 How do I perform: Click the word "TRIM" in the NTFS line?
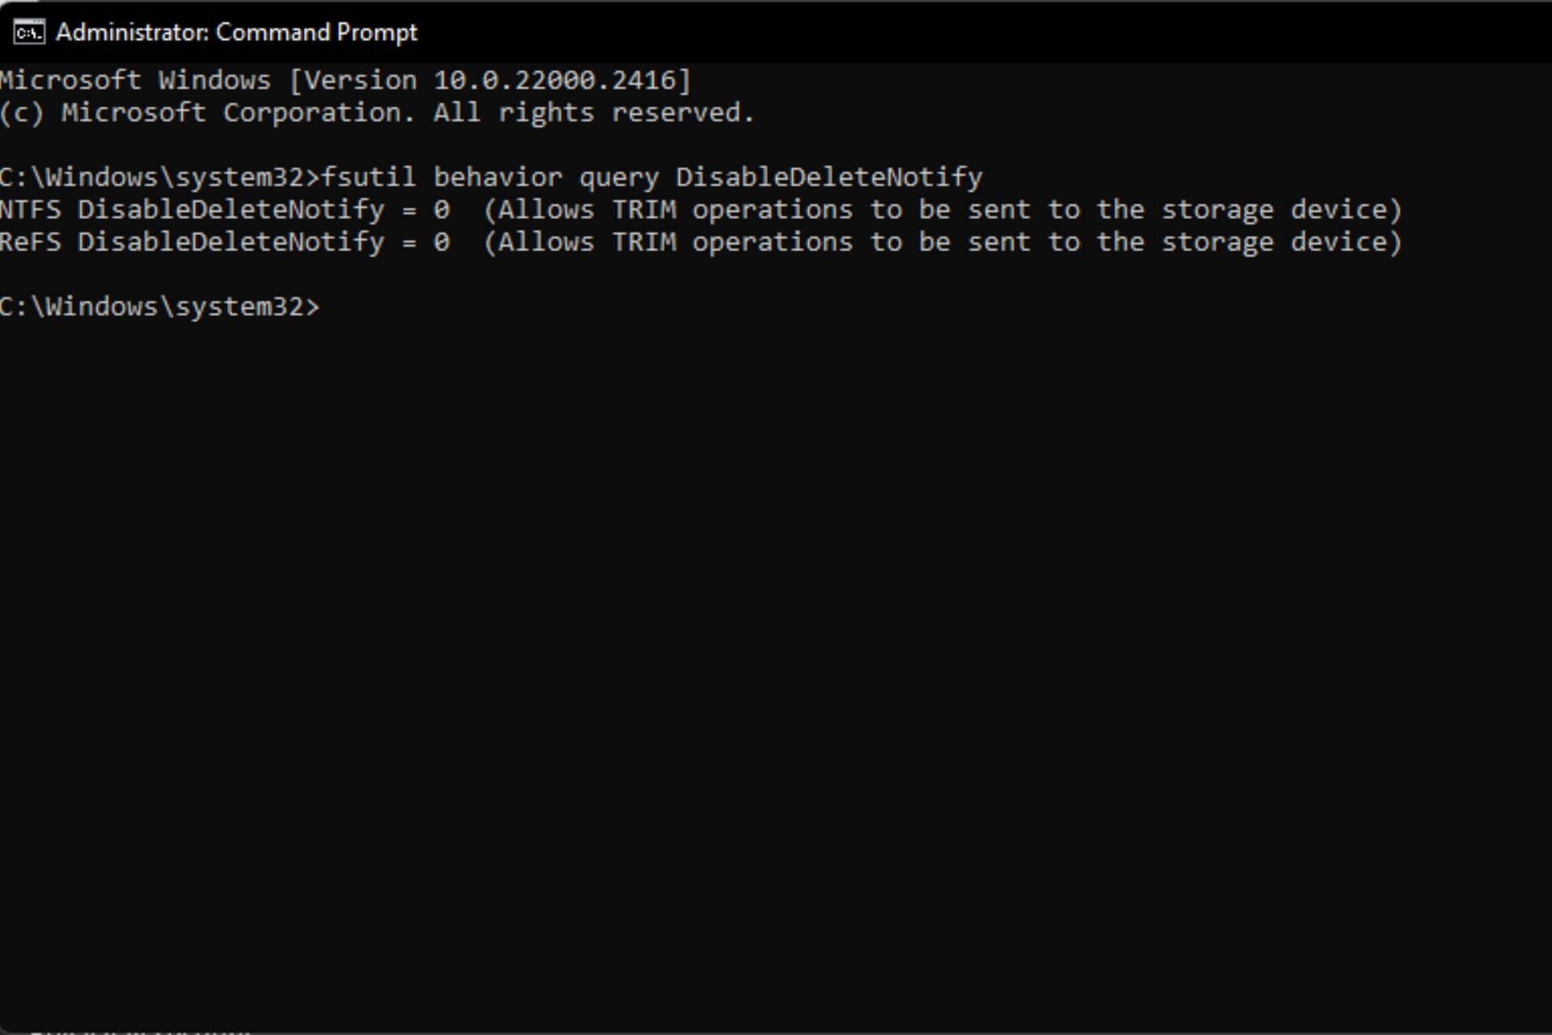tap(643, 209)
